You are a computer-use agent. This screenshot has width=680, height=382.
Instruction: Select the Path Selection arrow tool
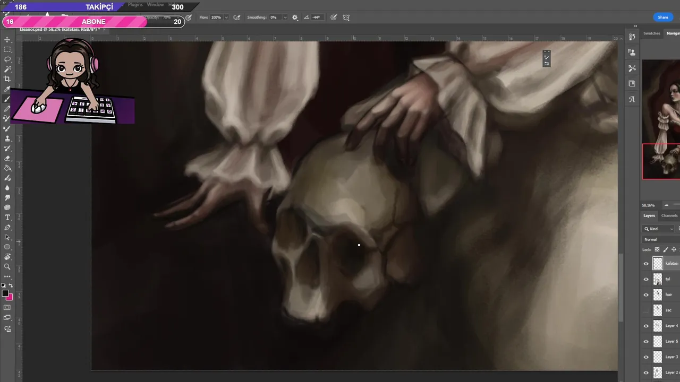pos(7,237)
